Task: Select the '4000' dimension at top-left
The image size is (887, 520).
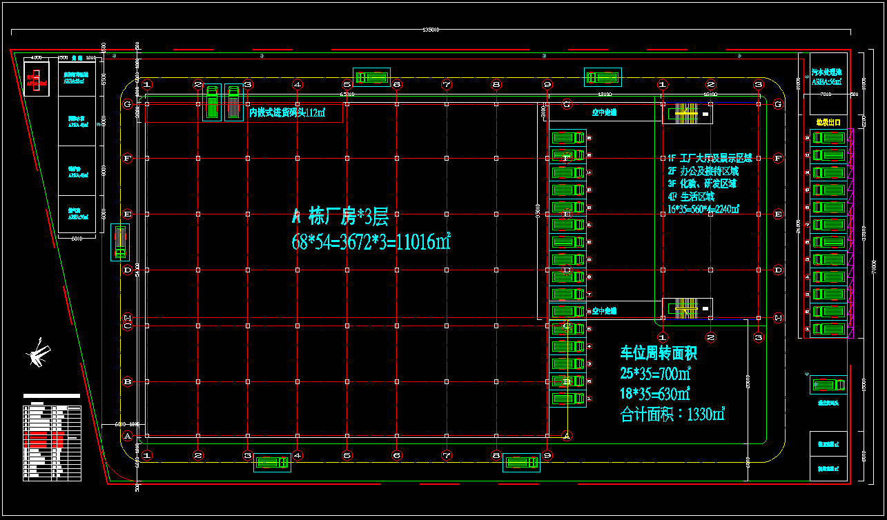Action: pos(37,57)
